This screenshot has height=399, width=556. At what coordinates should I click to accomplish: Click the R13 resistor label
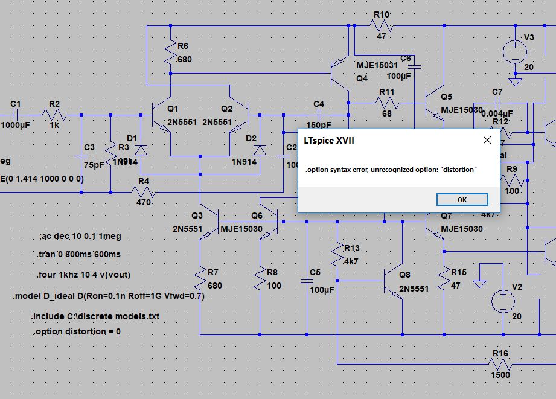[352, 248]
